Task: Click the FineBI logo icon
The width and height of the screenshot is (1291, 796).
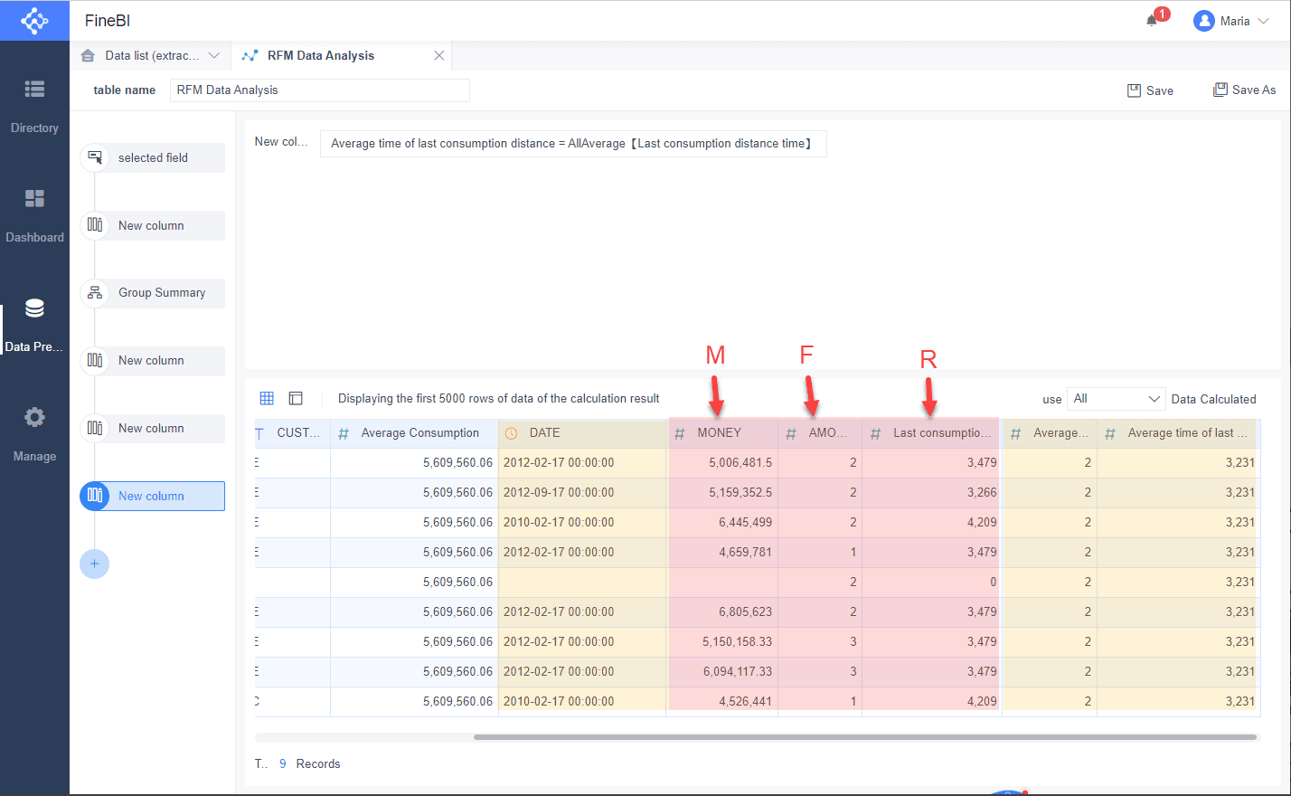Action: coord(34,20)
